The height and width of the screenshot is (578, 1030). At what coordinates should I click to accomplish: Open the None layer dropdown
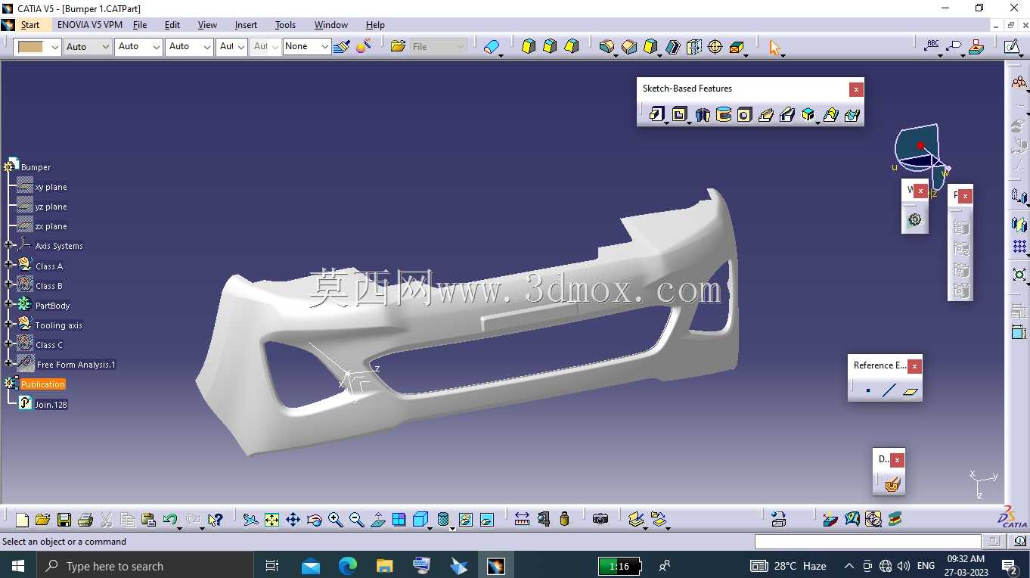[325, 47]
